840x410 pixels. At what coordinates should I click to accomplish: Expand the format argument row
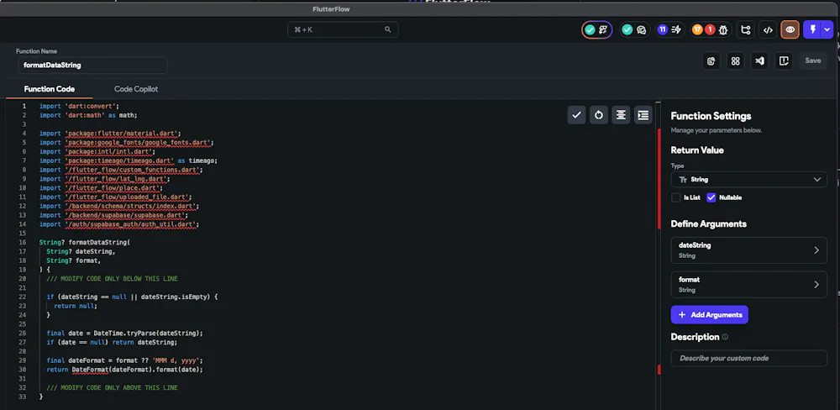749,285
